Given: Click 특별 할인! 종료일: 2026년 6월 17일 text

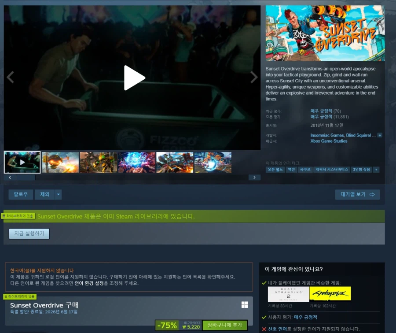Looking at the screenshot, I should pyautogui.click(x=44, y=312).
